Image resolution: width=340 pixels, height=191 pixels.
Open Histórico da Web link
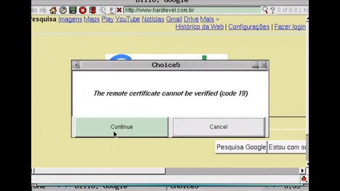200,27
